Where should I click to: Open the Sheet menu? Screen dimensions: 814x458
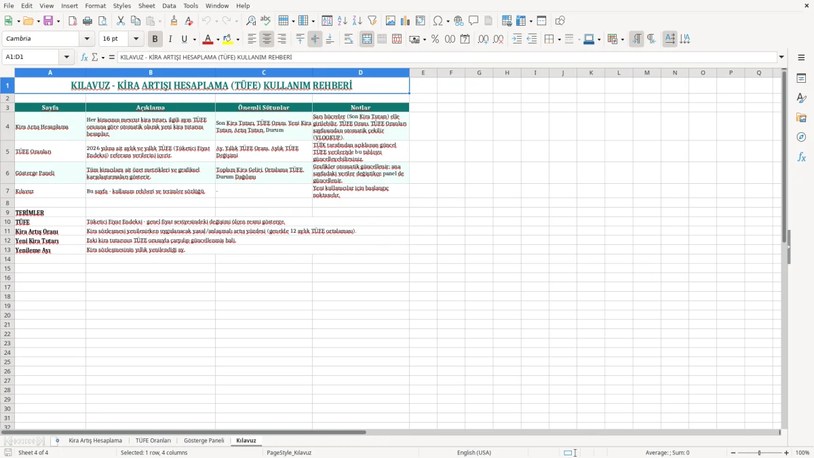147,5
